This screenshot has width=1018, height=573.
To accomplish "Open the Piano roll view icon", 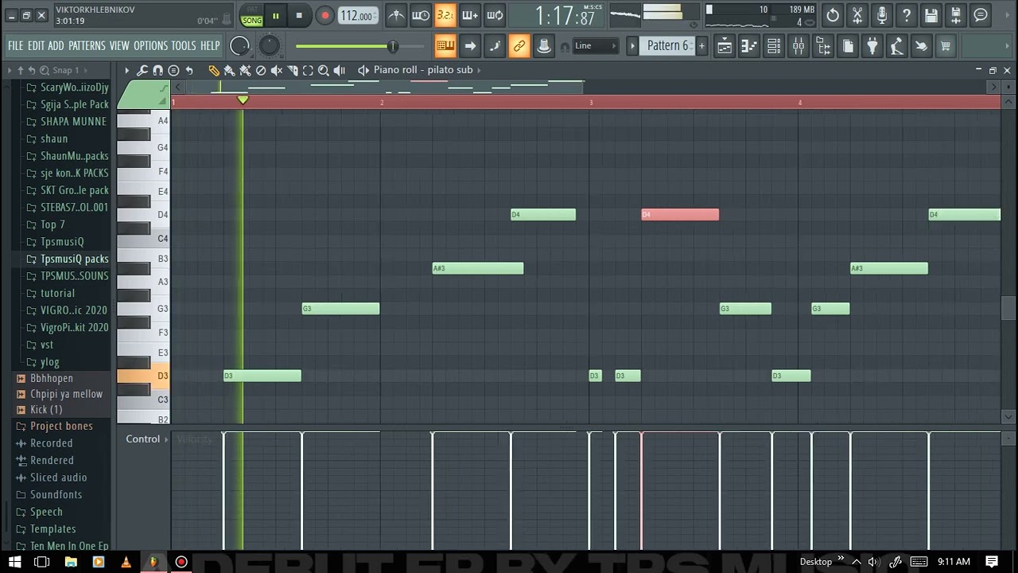I will pyautogui.click(x=749, y=46).
